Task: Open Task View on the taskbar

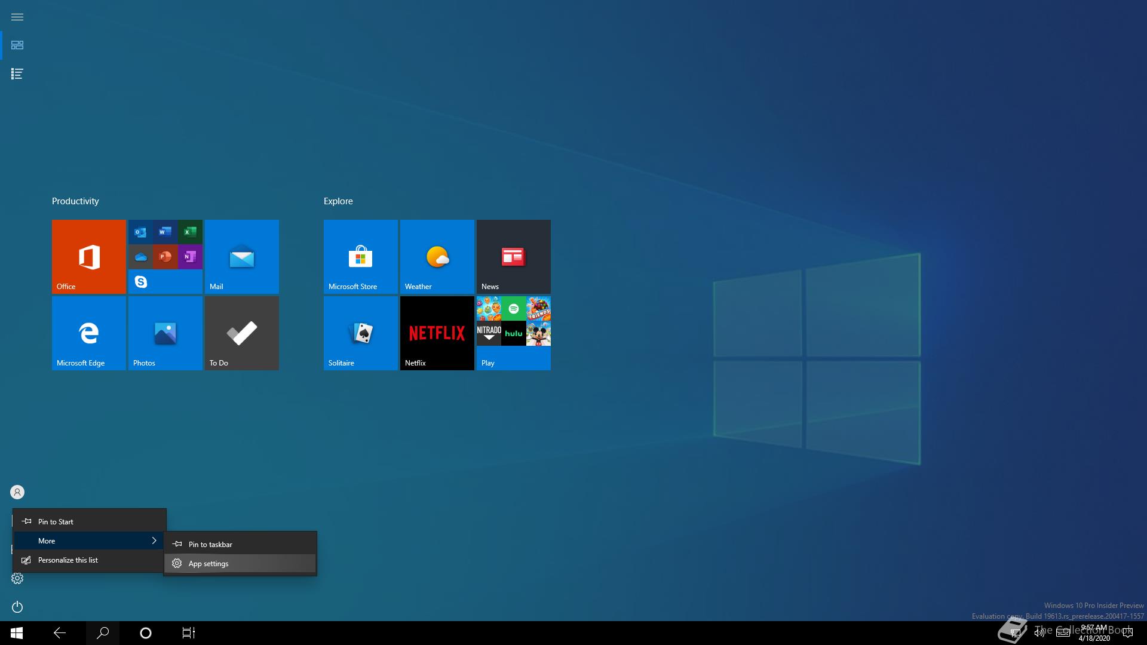Action: (189, 633)
